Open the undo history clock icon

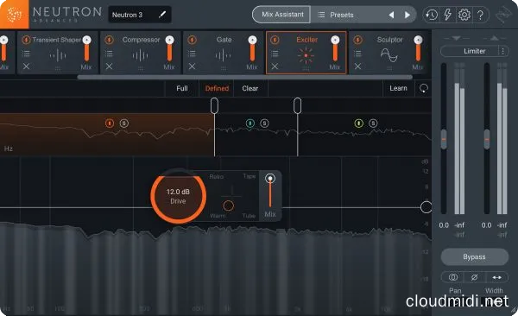click(432, 15)
